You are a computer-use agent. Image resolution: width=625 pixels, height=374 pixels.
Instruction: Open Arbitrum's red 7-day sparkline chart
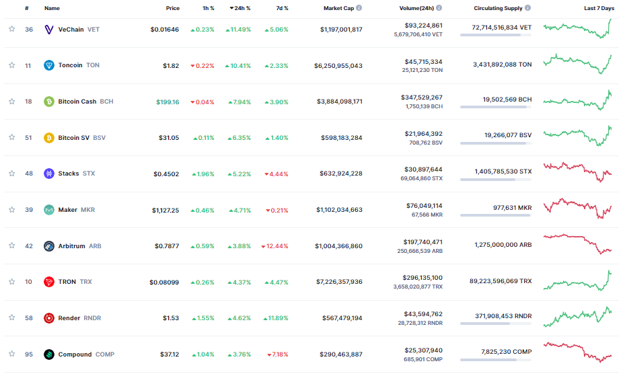tap(577, 244)
